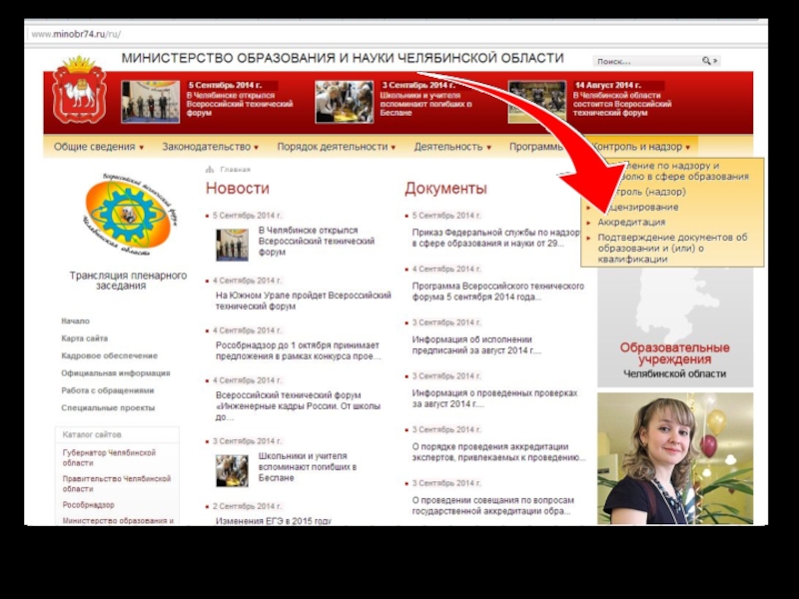
Task: Open document Программа Всероссийского технического форума
Action: click(x=497, y=291)
